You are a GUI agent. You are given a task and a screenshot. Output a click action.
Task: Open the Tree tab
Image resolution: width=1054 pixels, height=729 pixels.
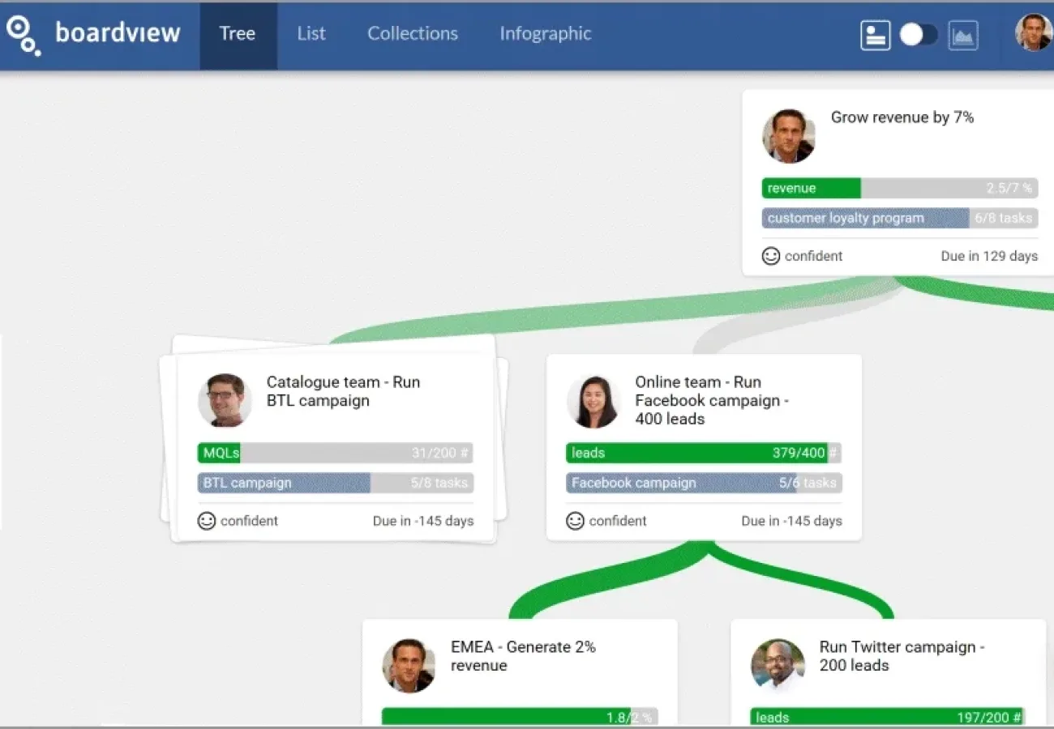tap(238, 34)
